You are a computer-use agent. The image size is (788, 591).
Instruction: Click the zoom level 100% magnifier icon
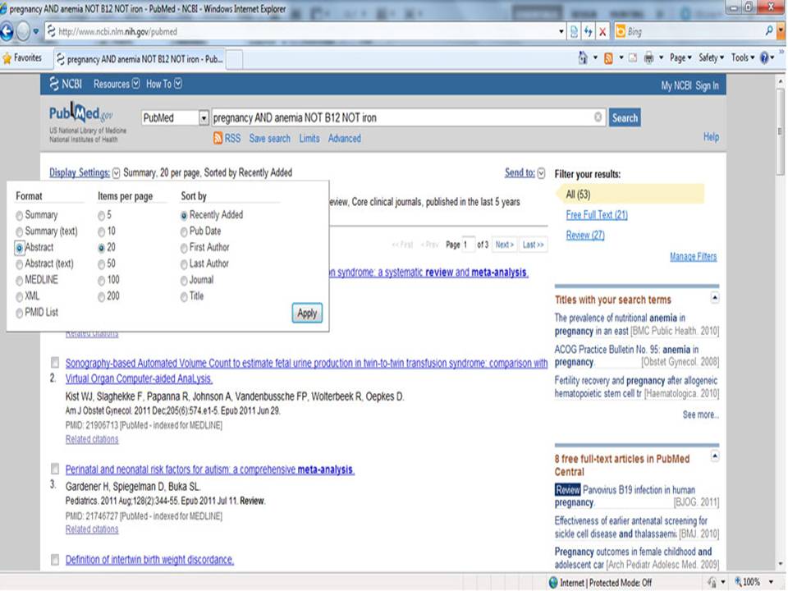coord(739,582)
